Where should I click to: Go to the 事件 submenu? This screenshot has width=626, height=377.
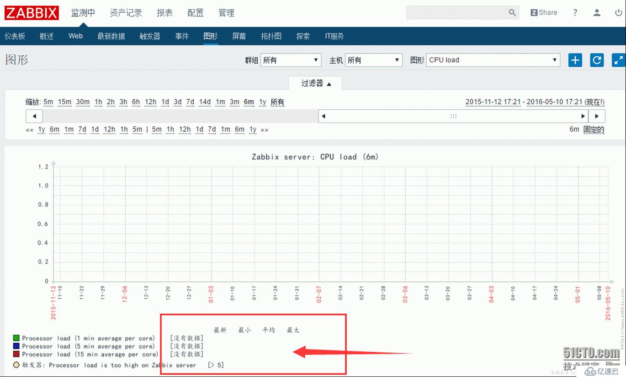182,36
